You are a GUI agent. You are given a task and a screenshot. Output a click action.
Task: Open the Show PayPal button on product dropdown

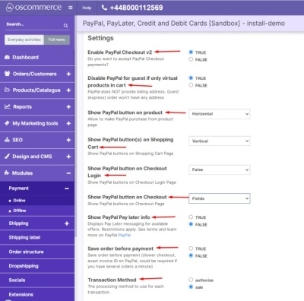(x=220, y=114)
